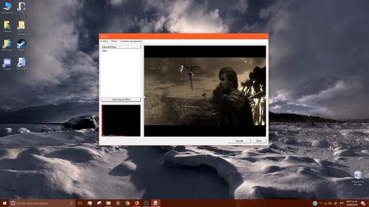Open Task View in the taskbar
The height and width of the screenshot is (207, 369).
point(80,203)
